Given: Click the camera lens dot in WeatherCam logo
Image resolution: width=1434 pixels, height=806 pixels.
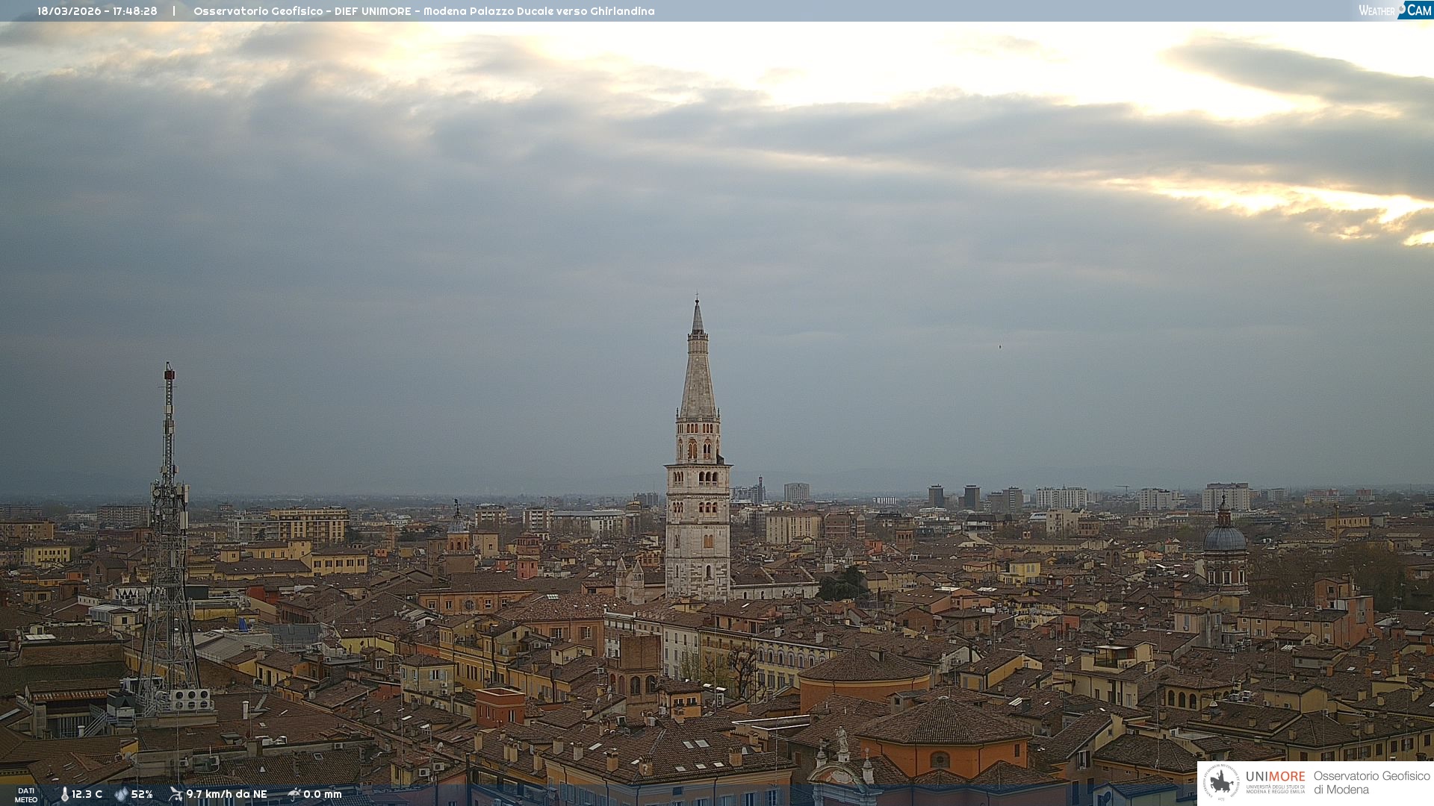Looking at the screenshot, I should point(1401,8).
